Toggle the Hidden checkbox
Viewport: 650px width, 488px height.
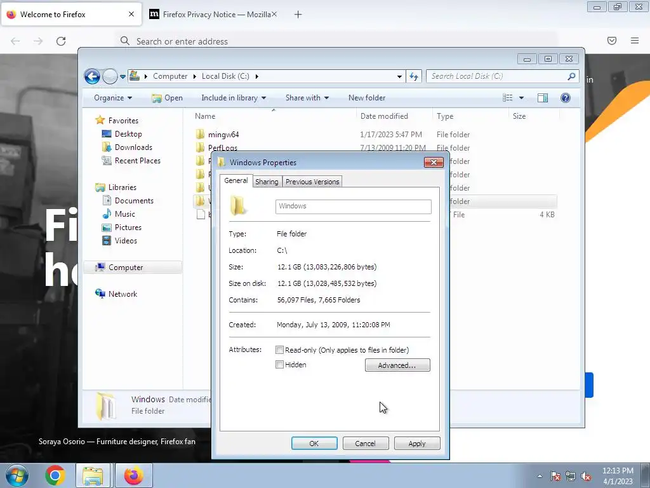280,365
